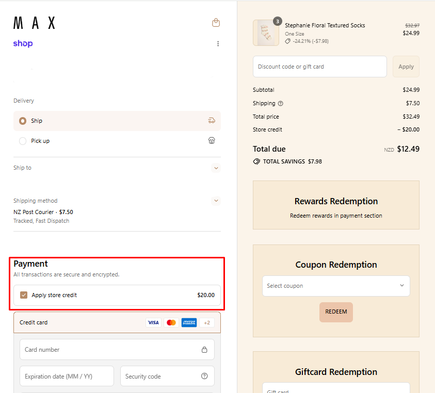Click the Visa card icon

(x=153, y=323)
